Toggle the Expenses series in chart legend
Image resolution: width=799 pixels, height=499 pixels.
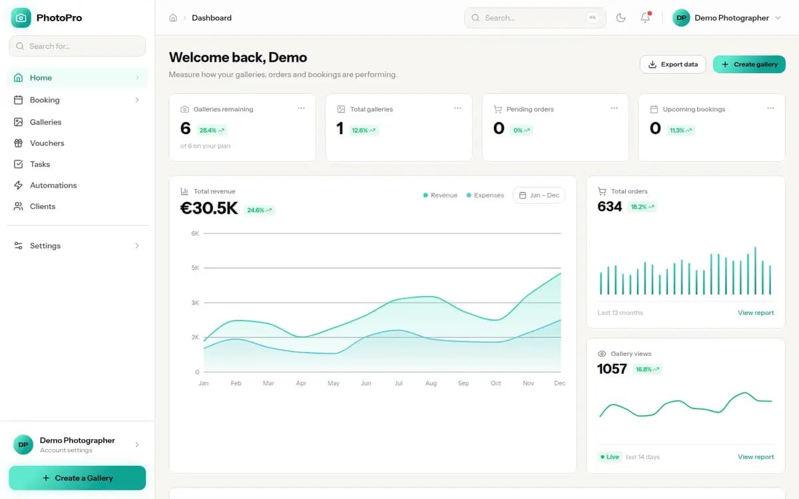[485, 195]
